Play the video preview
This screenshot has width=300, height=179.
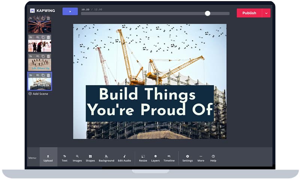[x=70, y=12]
